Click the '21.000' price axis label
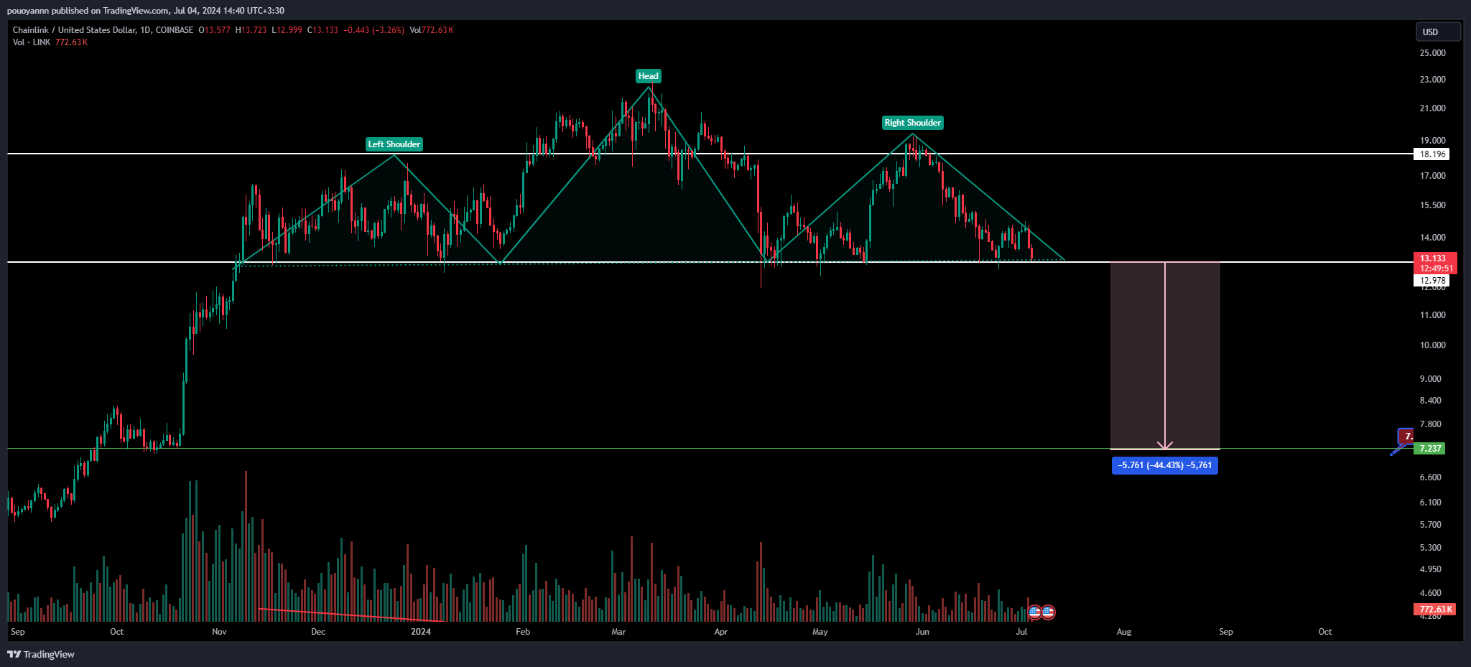Screen dimensions: 1471x667 click(1432, 108)
